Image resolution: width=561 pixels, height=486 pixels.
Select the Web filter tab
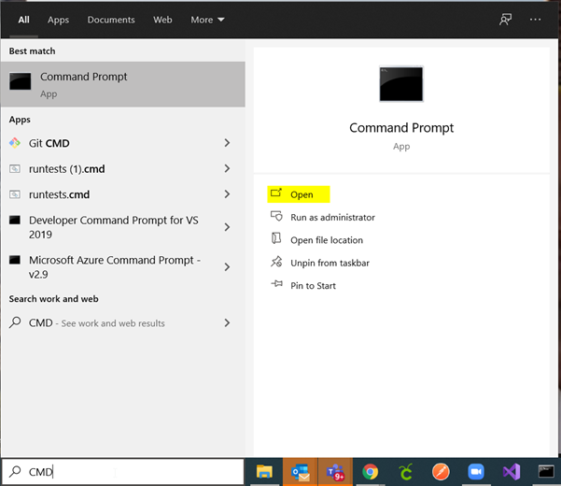(162, 20)
